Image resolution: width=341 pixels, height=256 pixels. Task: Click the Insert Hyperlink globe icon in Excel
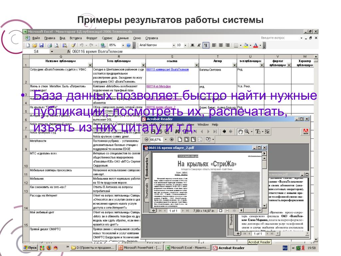(x=103, y=45)
